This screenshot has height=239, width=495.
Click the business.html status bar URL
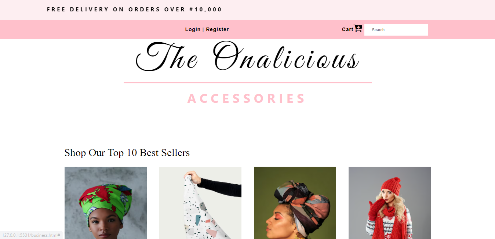point(31,235)
